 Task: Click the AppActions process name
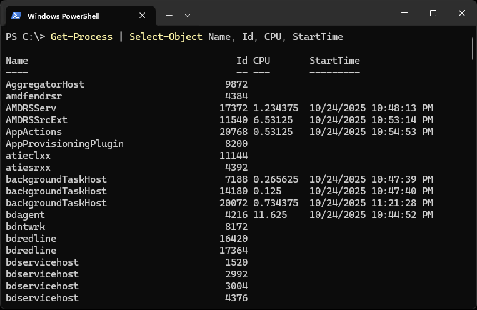pyautogui.click(x=34, y=132)
